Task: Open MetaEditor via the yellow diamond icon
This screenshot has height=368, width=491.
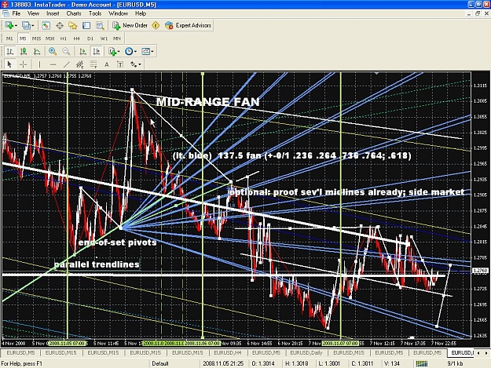Action: pyautogui.click(x=156, y=25)
